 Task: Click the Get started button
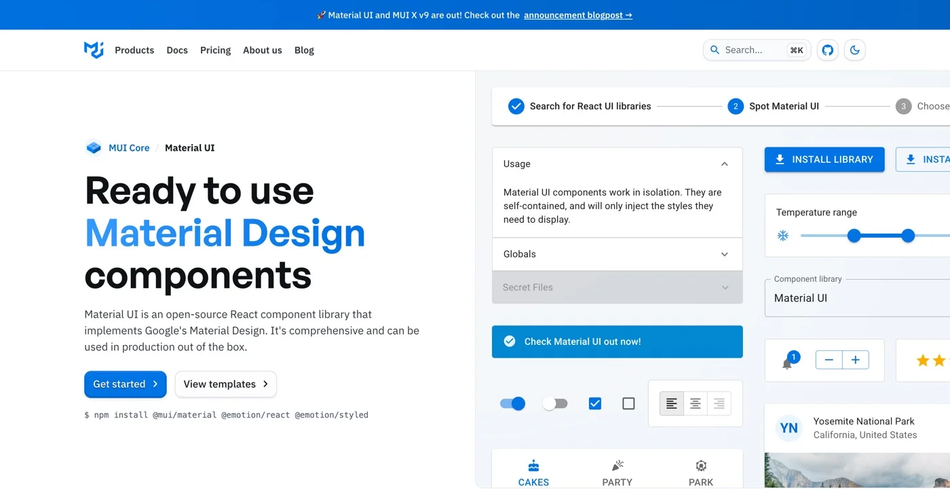point(126,384)
